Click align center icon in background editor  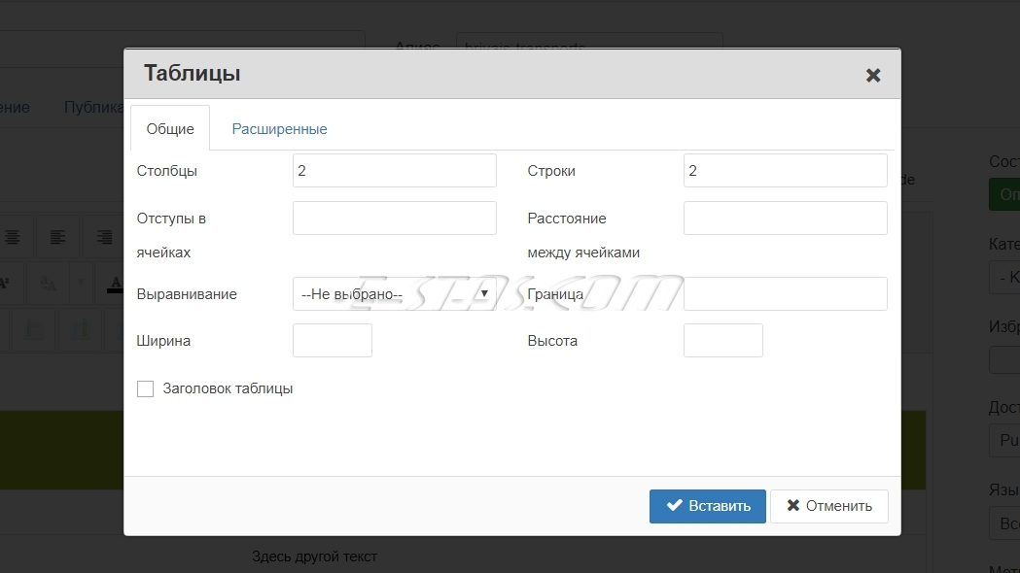point(12,237)
